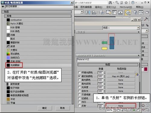Open the command panel category dropdown arrow
The width and height of the screenshot is (151, 113).
pyautogui.click(x=147, y=31)
